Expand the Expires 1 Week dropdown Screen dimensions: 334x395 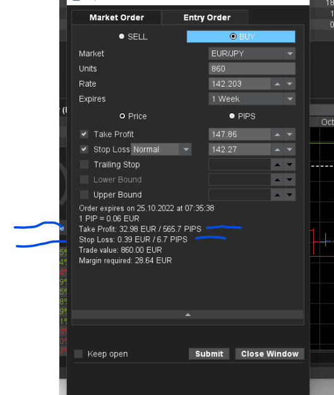click(252, 99)
